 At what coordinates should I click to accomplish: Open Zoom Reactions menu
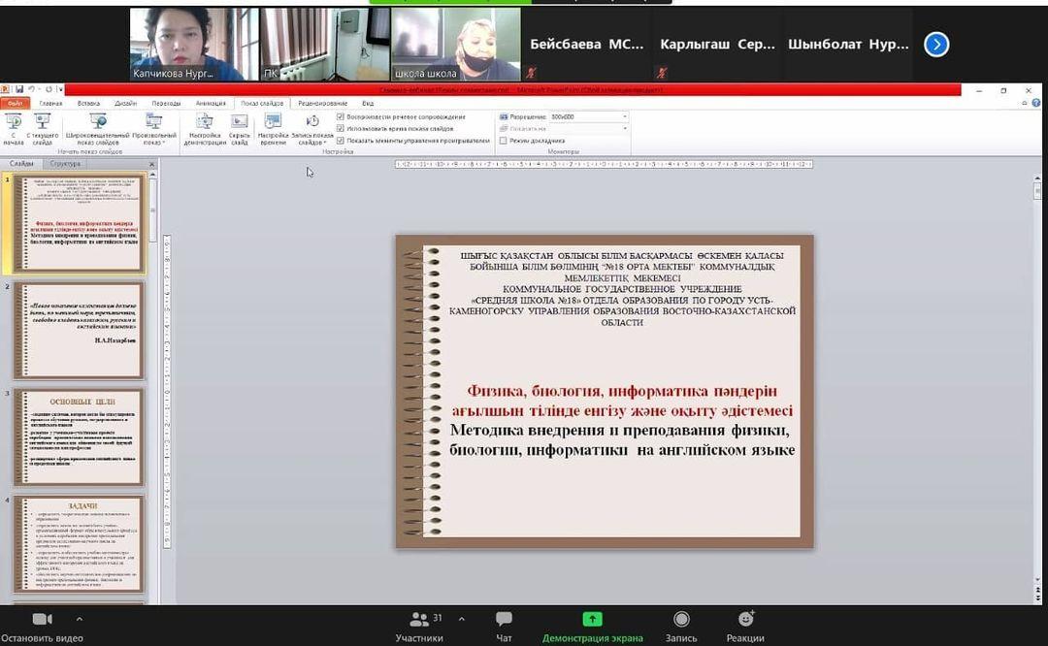click(745, 627)
